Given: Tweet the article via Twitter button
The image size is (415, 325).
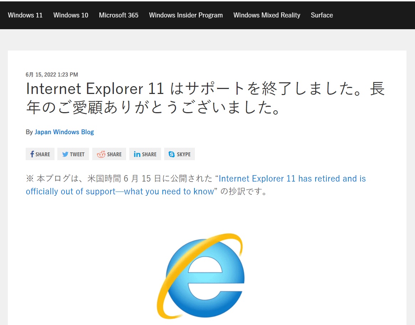Looking at the screenshot, I should click(73, 154).
